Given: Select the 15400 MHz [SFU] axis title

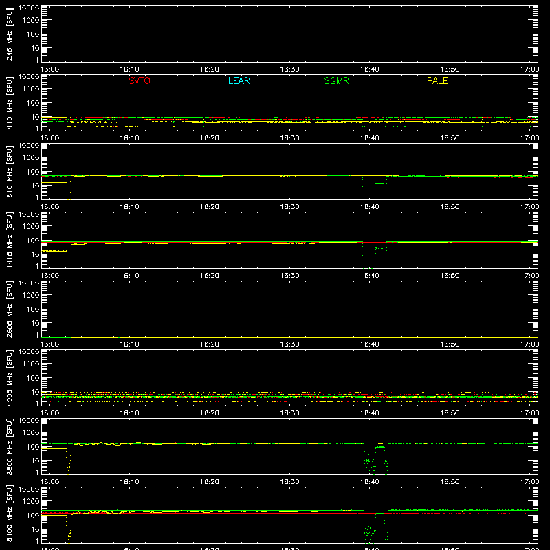Looking at the screenshot, I should tap(9, 515).
